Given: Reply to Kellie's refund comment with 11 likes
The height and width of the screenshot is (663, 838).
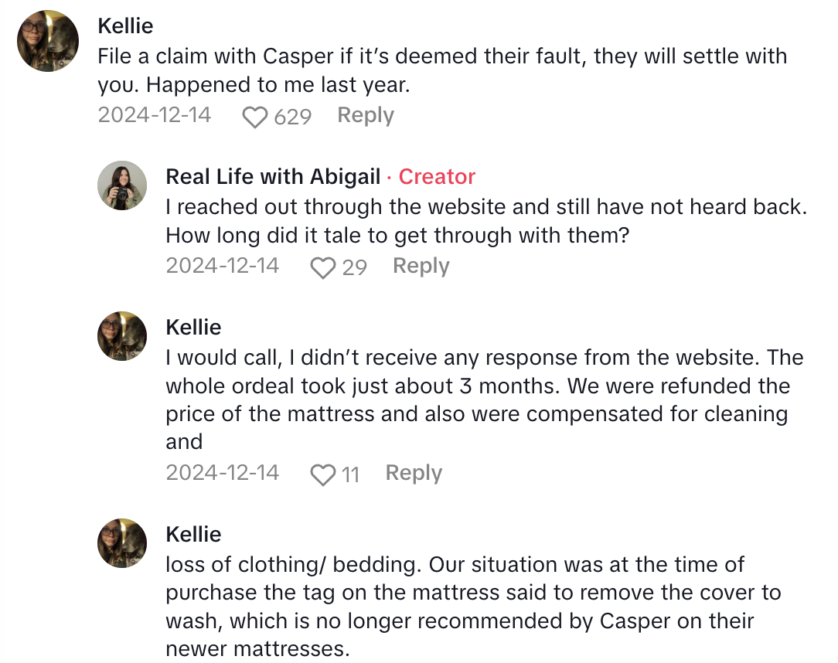Looking at the screenshot, I should tap(414, 474).
